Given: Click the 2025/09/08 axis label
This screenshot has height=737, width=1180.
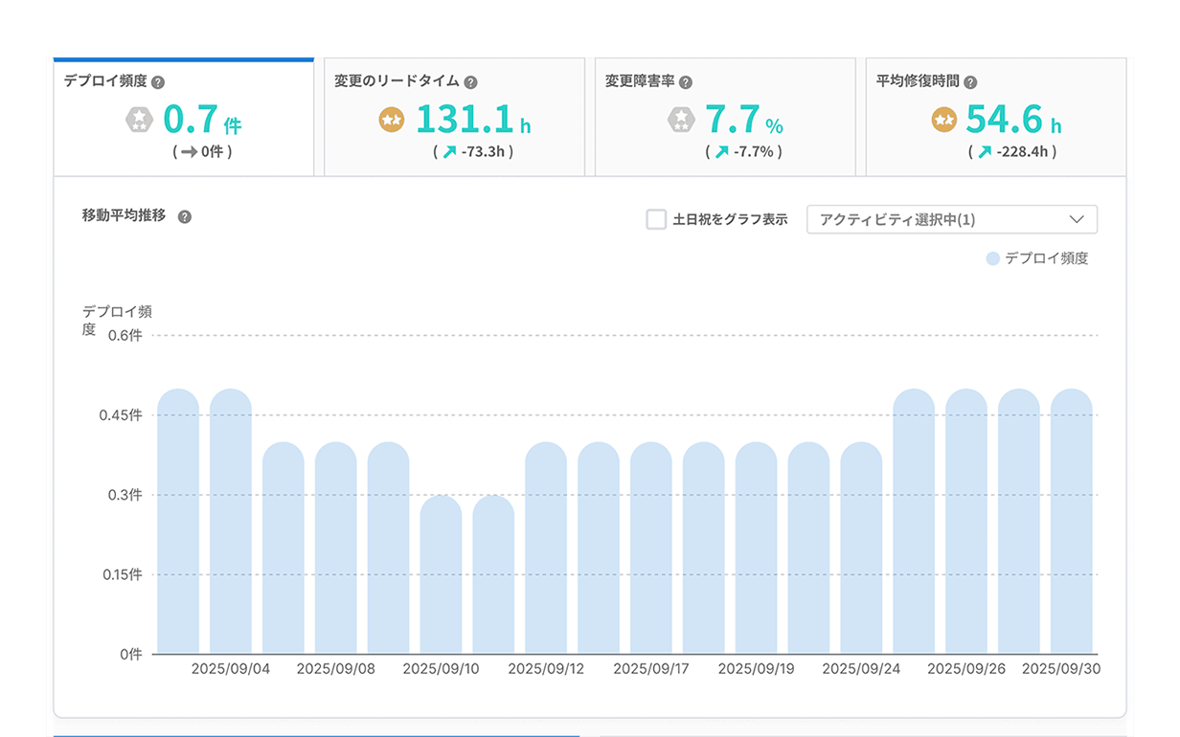Looking at the screenshot, I should click(336, 669).
